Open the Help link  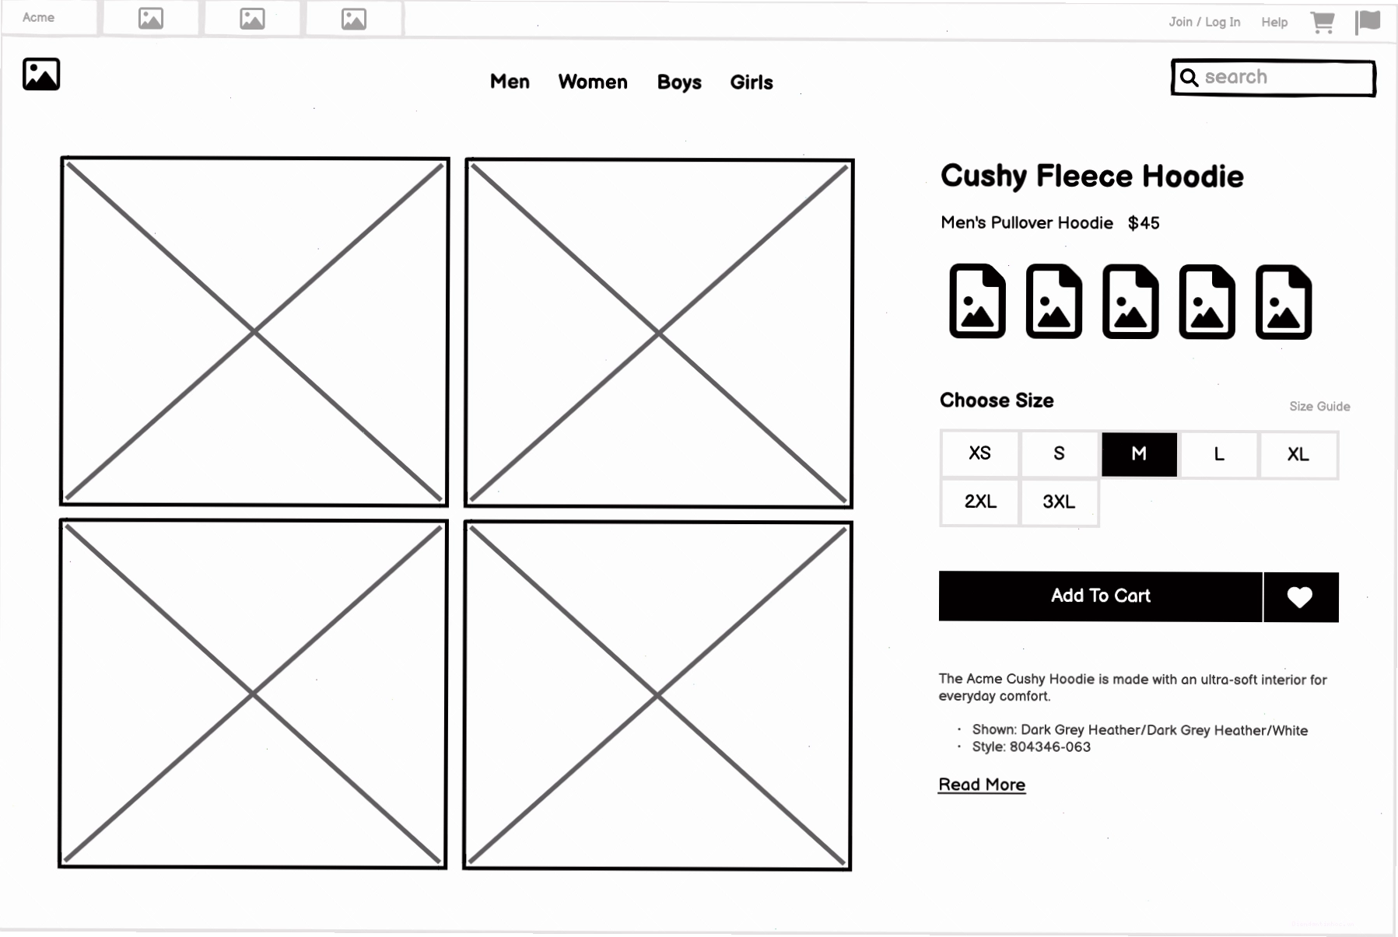[x=1274, y=22]
